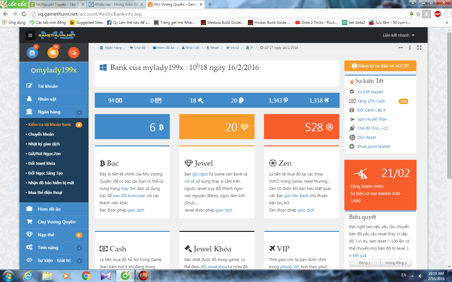Open Google Chrome from the taskbar
The image size is (452, 282).
(x=86, y=276)
